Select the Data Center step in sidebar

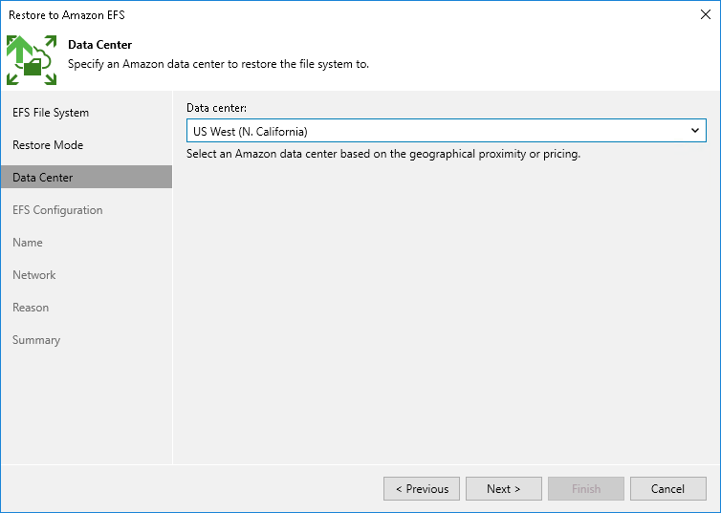tap(43, 178)
